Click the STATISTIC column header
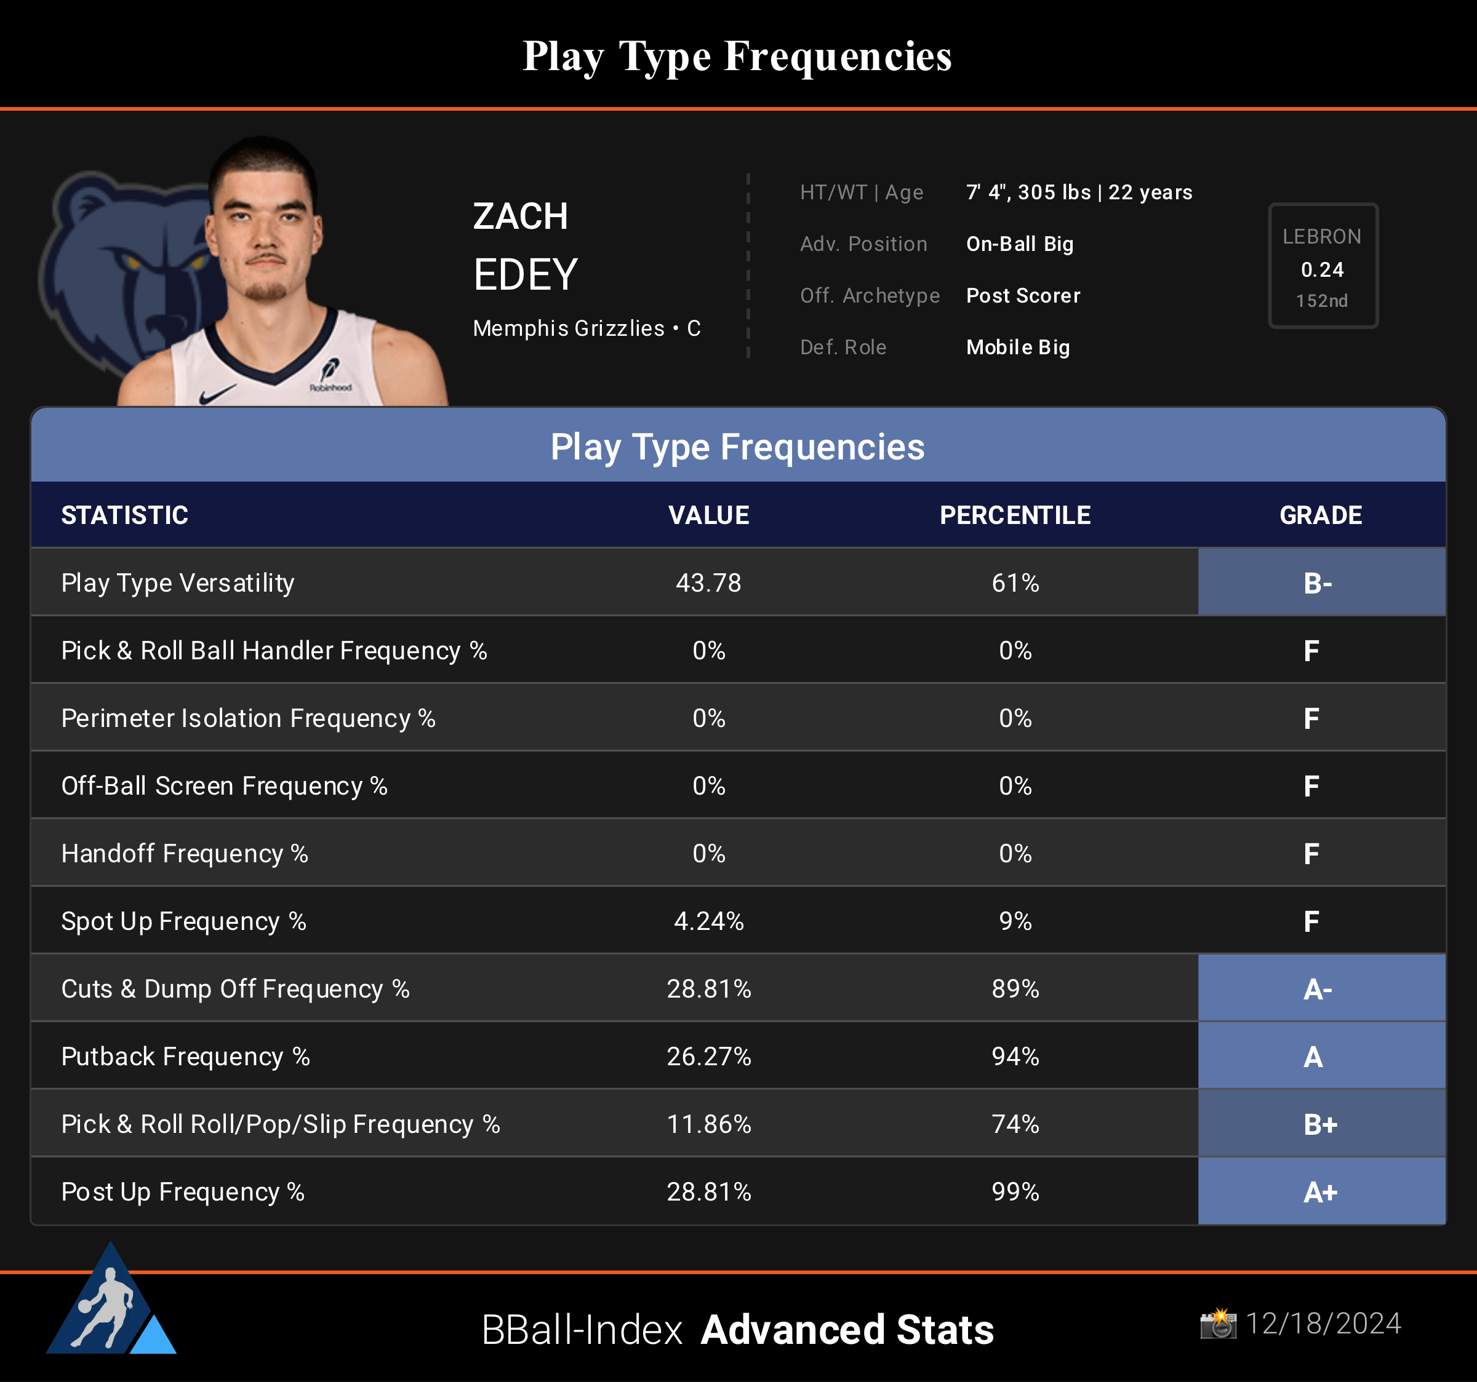This screenshot has width=1477, height=1382. [x=125, y=515]
